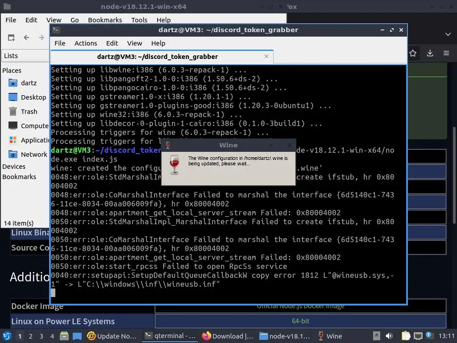457x343 pixels.
Task: Click the dartz home folder icon
Action: pos(12,83)
